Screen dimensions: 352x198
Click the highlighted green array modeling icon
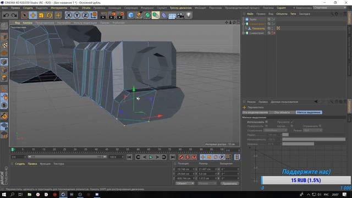coord(156,15)
